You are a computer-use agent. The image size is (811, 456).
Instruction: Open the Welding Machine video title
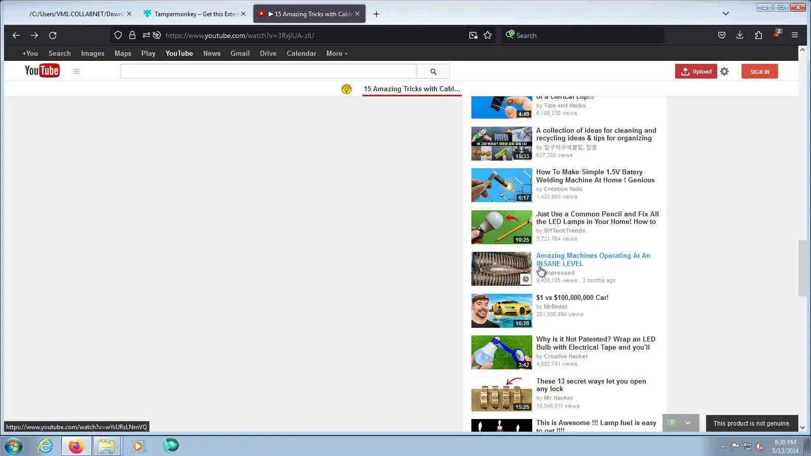[x=595, y=176]
